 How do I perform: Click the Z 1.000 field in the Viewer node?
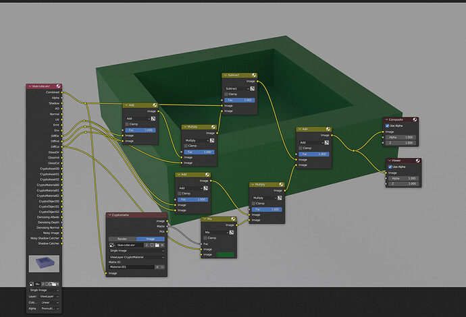(x=404, y=183)
